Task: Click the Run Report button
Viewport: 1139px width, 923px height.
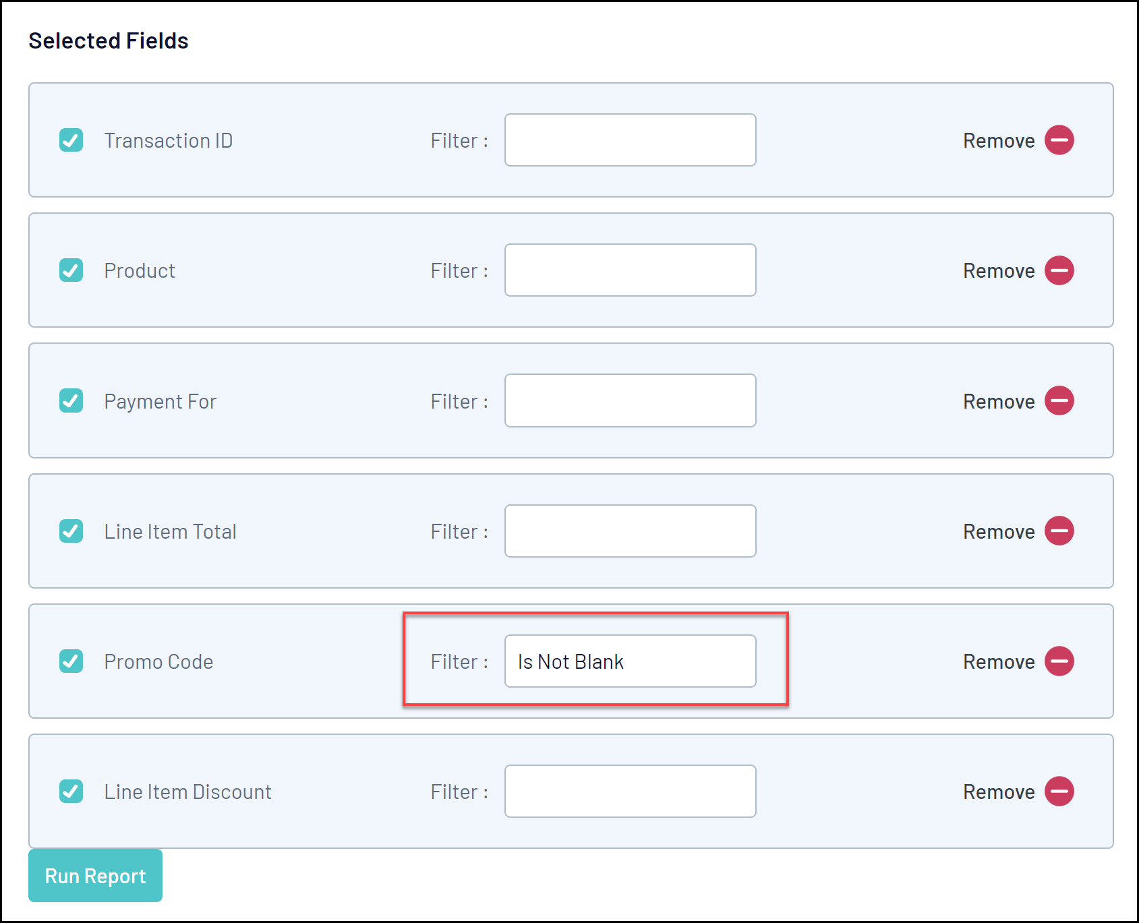Action: pyautogui.click(x=95, y=875)
